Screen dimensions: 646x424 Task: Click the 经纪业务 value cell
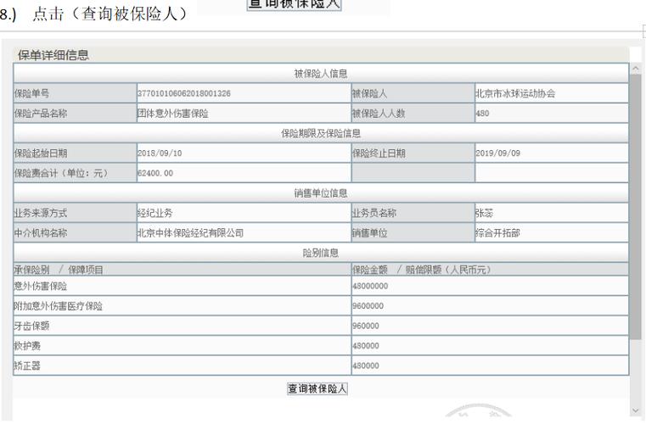[x=244, y=213]
